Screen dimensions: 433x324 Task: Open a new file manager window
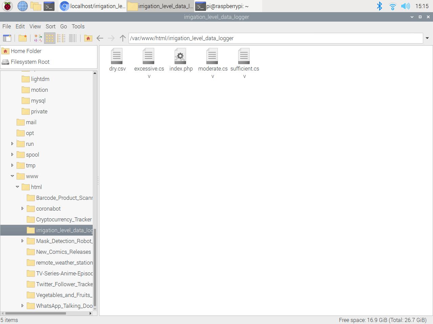click(x=7, y=38)
